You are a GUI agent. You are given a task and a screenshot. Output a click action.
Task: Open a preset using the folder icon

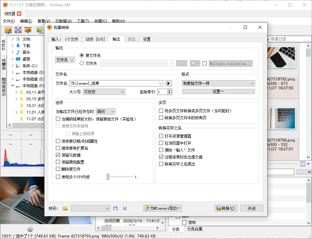[x=65, y=208]
